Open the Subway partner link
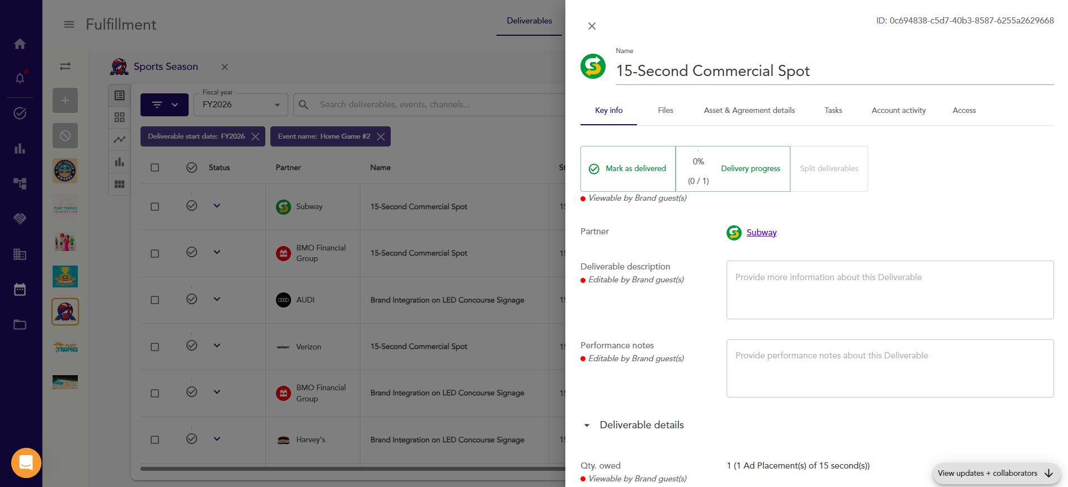Image resolution: width=1068 pixels, height=487 pixels. (761, 233)
